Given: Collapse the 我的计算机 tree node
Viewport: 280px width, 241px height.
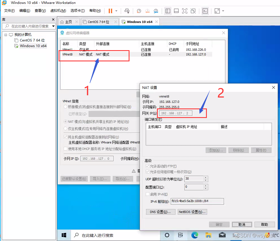Looking at the screenshot, I should [x=6, y=35].
